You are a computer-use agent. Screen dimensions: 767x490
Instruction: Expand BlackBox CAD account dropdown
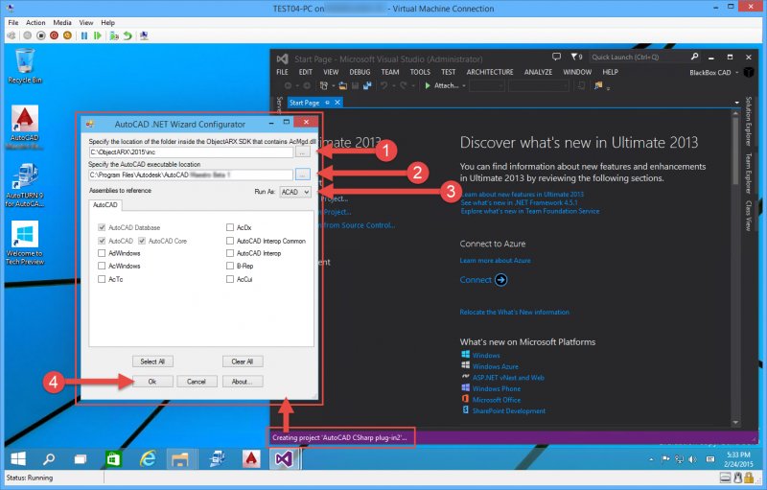point(736,73)
